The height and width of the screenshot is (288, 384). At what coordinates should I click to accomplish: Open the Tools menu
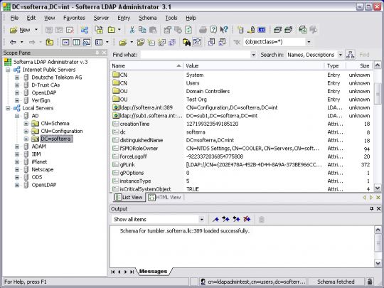(171, 18)
